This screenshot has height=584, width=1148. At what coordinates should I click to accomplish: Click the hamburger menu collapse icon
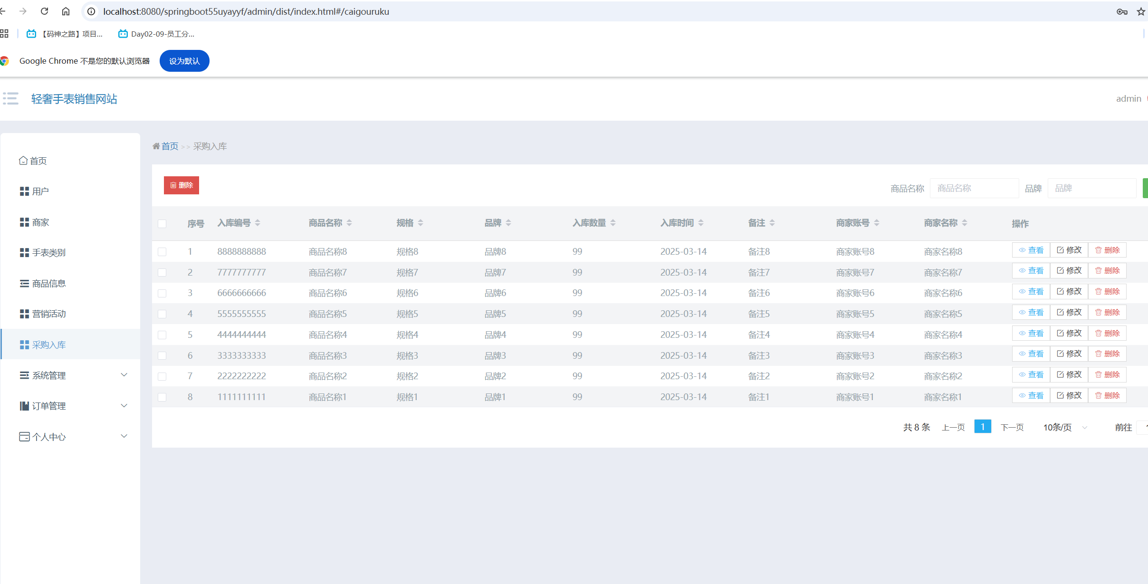(10, 98)
